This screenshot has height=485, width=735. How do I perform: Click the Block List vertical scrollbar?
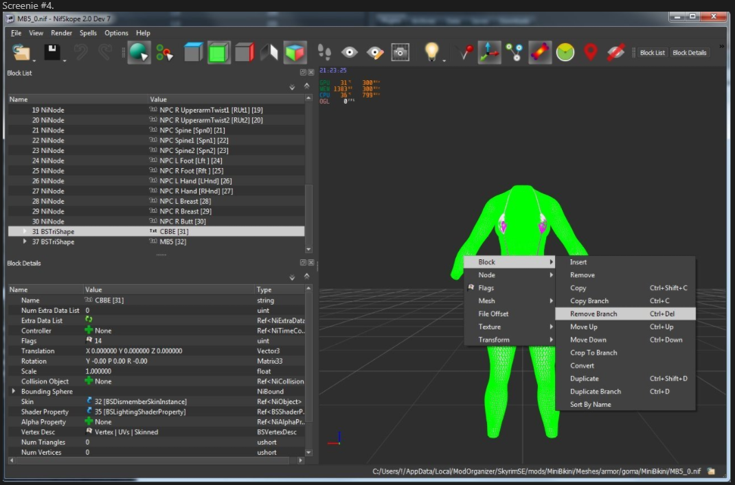pos(308,173)
